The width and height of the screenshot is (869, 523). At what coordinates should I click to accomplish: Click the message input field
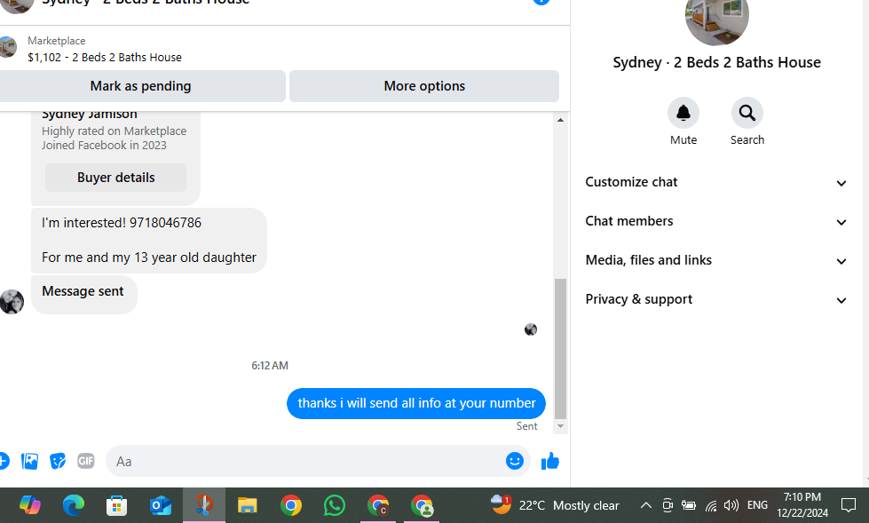coord(304,461)
